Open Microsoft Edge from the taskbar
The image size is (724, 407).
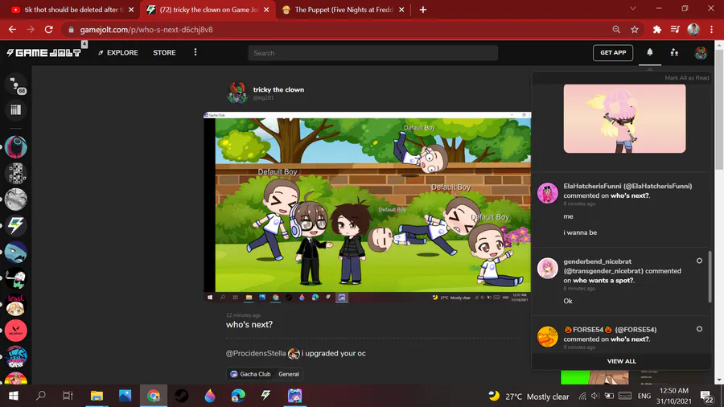(238, 396)
